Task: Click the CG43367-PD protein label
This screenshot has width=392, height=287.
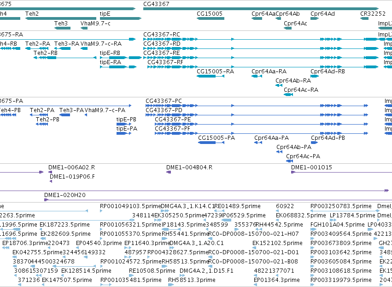Action: 164,110
